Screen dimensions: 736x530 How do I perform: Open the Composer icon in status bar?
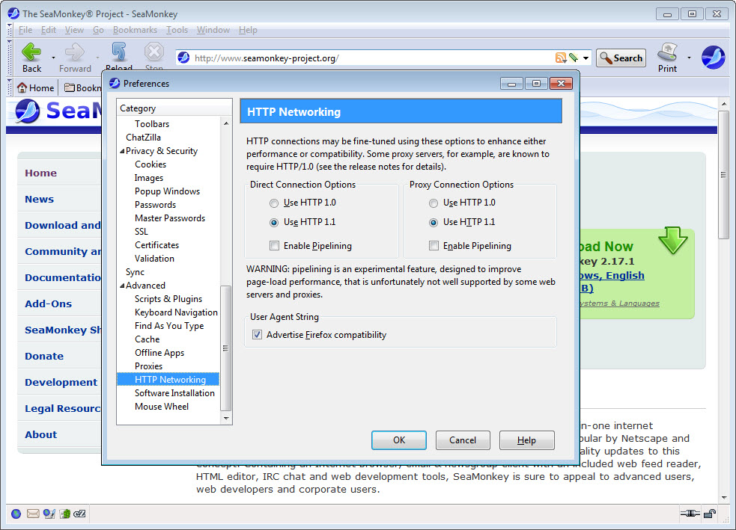pos(49,514)
